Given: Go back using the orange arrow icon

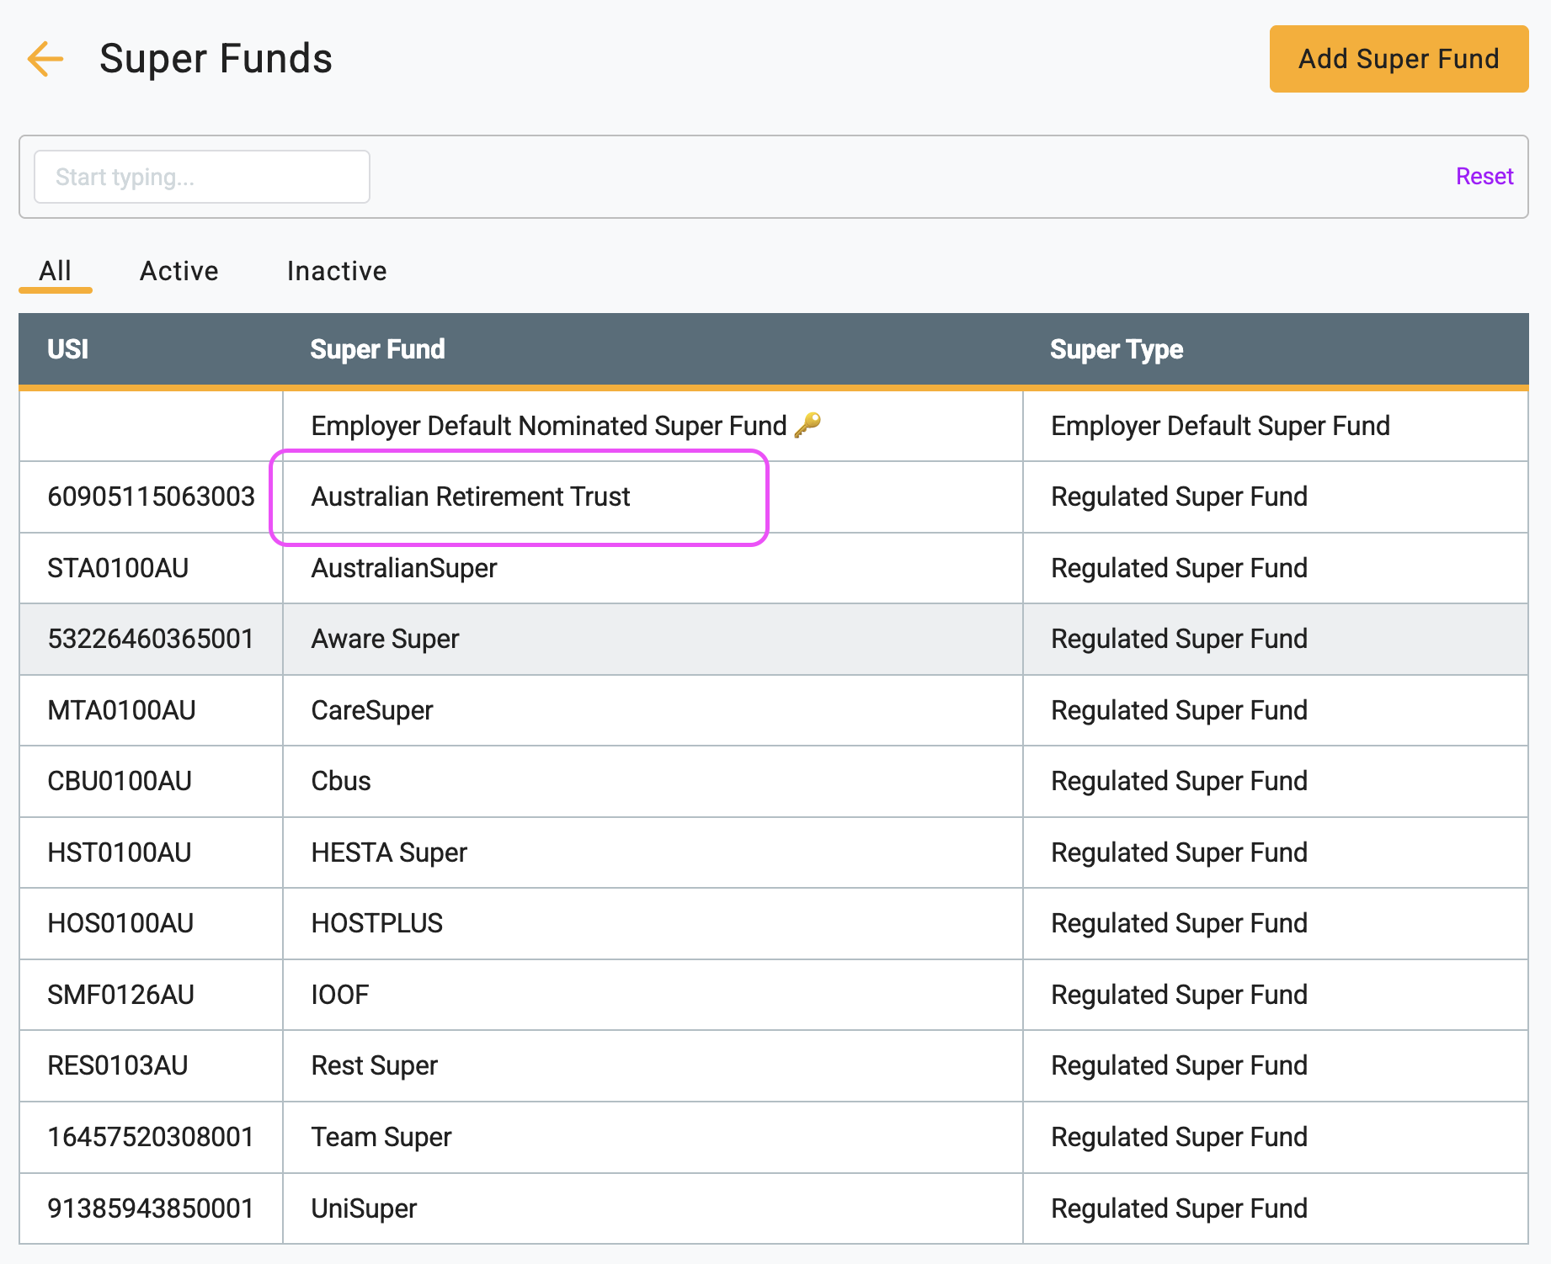Looking at the screenshot, I should point(45,59).
